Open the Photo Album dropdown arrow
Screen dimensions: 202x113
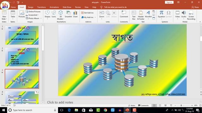click(41, 18)
